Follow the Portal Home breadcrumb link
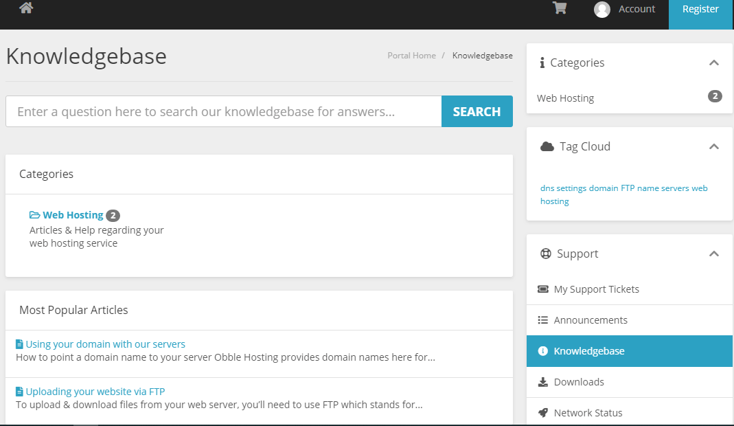This screenshot has height=426, width=734. (x=411, y=55)
